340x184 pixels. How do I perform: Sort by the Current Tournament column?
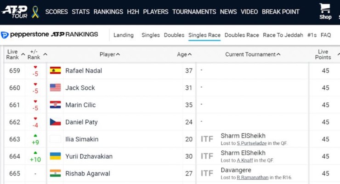click(x=252, y=55)
